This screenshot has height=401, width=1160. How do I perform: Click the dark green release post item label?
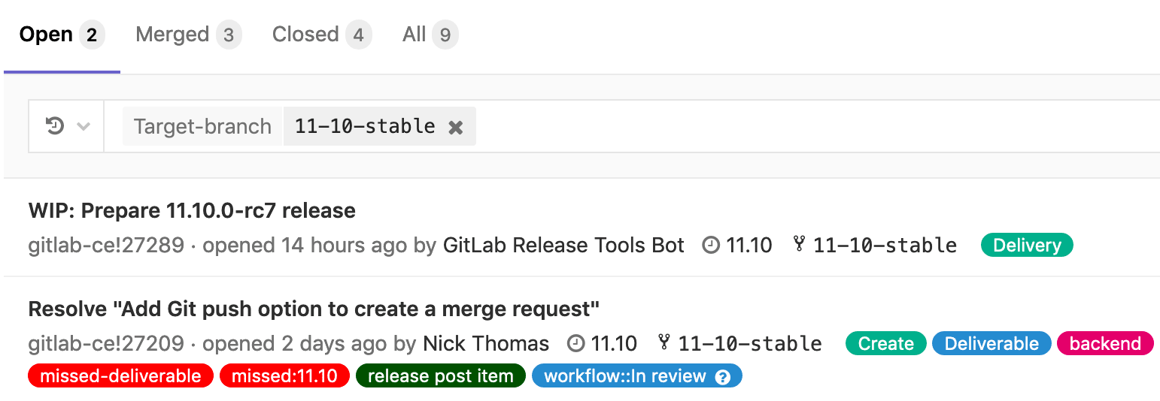pos(440,376)
